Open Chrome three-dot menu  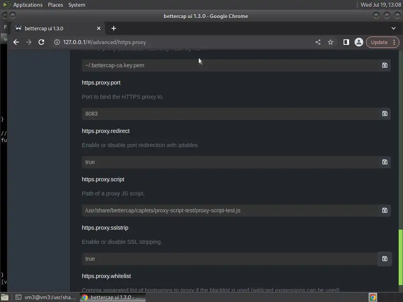pos(394,42)
